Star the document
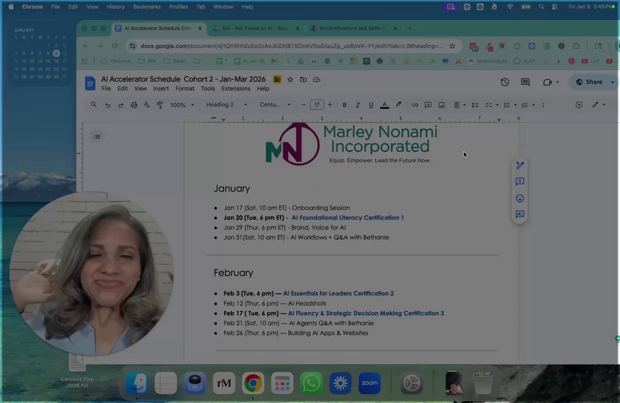Viewport: 620px width, 403px height. click(x=290, y=79)
